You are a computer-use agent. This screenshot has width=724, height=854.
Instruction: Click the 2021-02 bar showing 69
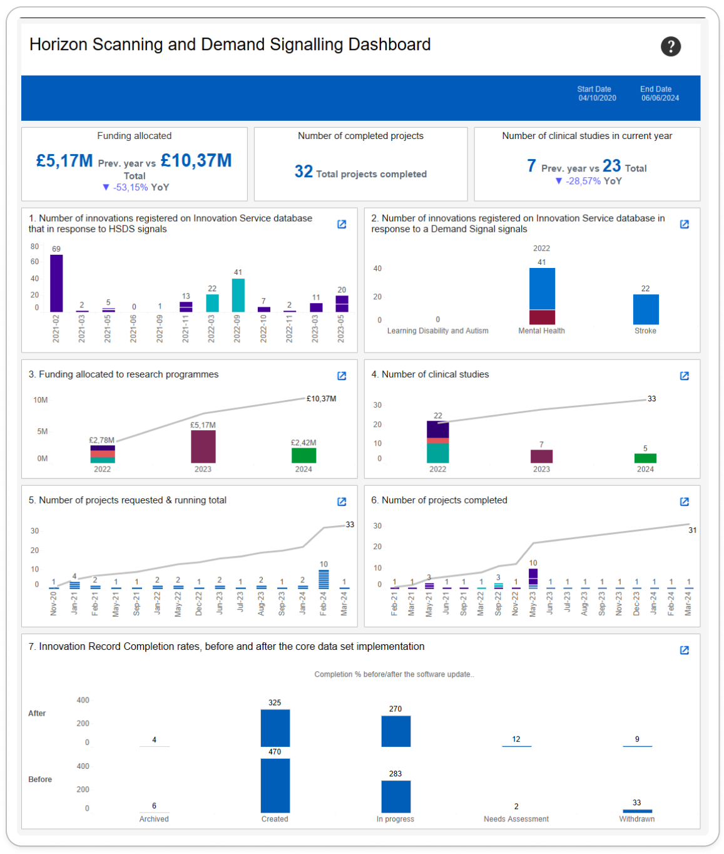(x=56, y=283)
